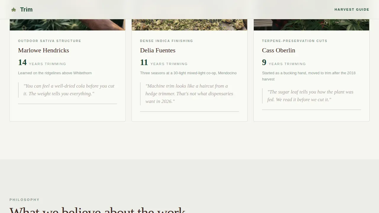The width and height of the screenshot is (379, 213).
Task: Click the 14 years figure
Action: click(22, 62)
